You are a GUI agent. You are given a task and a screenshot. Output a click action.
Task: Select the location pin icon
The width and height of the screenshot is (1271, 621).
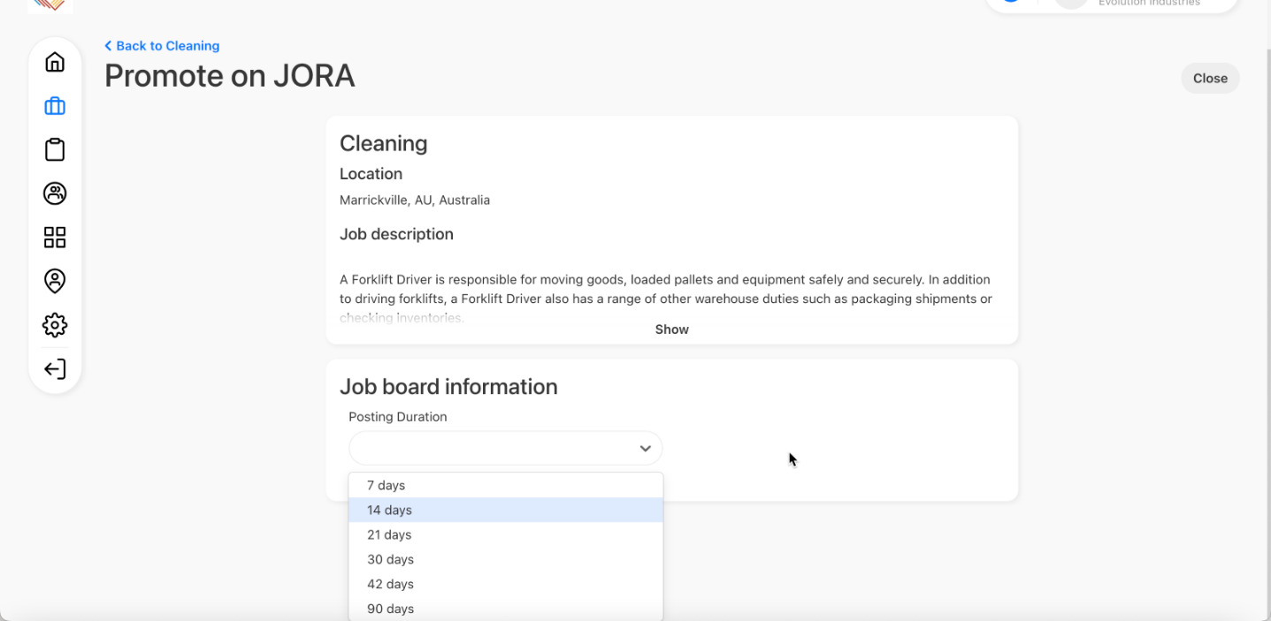(54, 280)
